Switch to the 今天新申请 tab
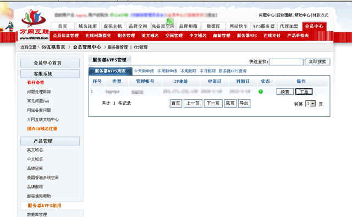Image resolution: width=352 pixels, height=217 pixels. tap(144, 71)
